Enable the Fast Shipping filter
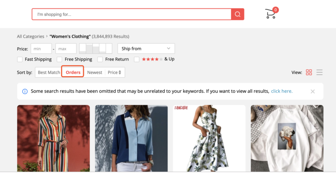336x173 pixels. click(x=20, y=60)
